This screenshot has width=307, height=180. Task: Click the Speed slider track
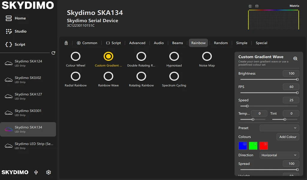point(269,106)
